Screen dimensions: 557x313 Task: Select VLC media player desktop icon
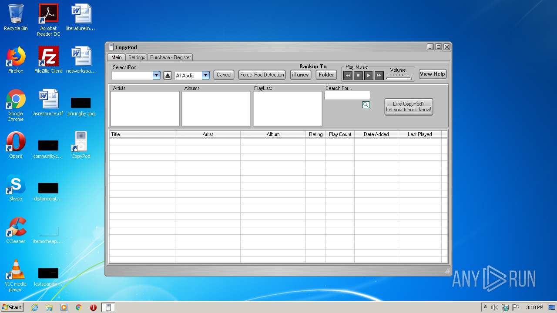(x=16, y=276)
